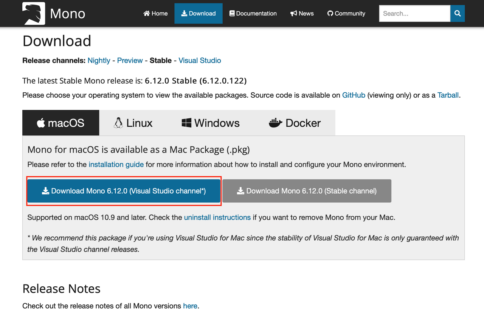Select the Linux tab
The image size is (484, 323).
tap(133, 123)
